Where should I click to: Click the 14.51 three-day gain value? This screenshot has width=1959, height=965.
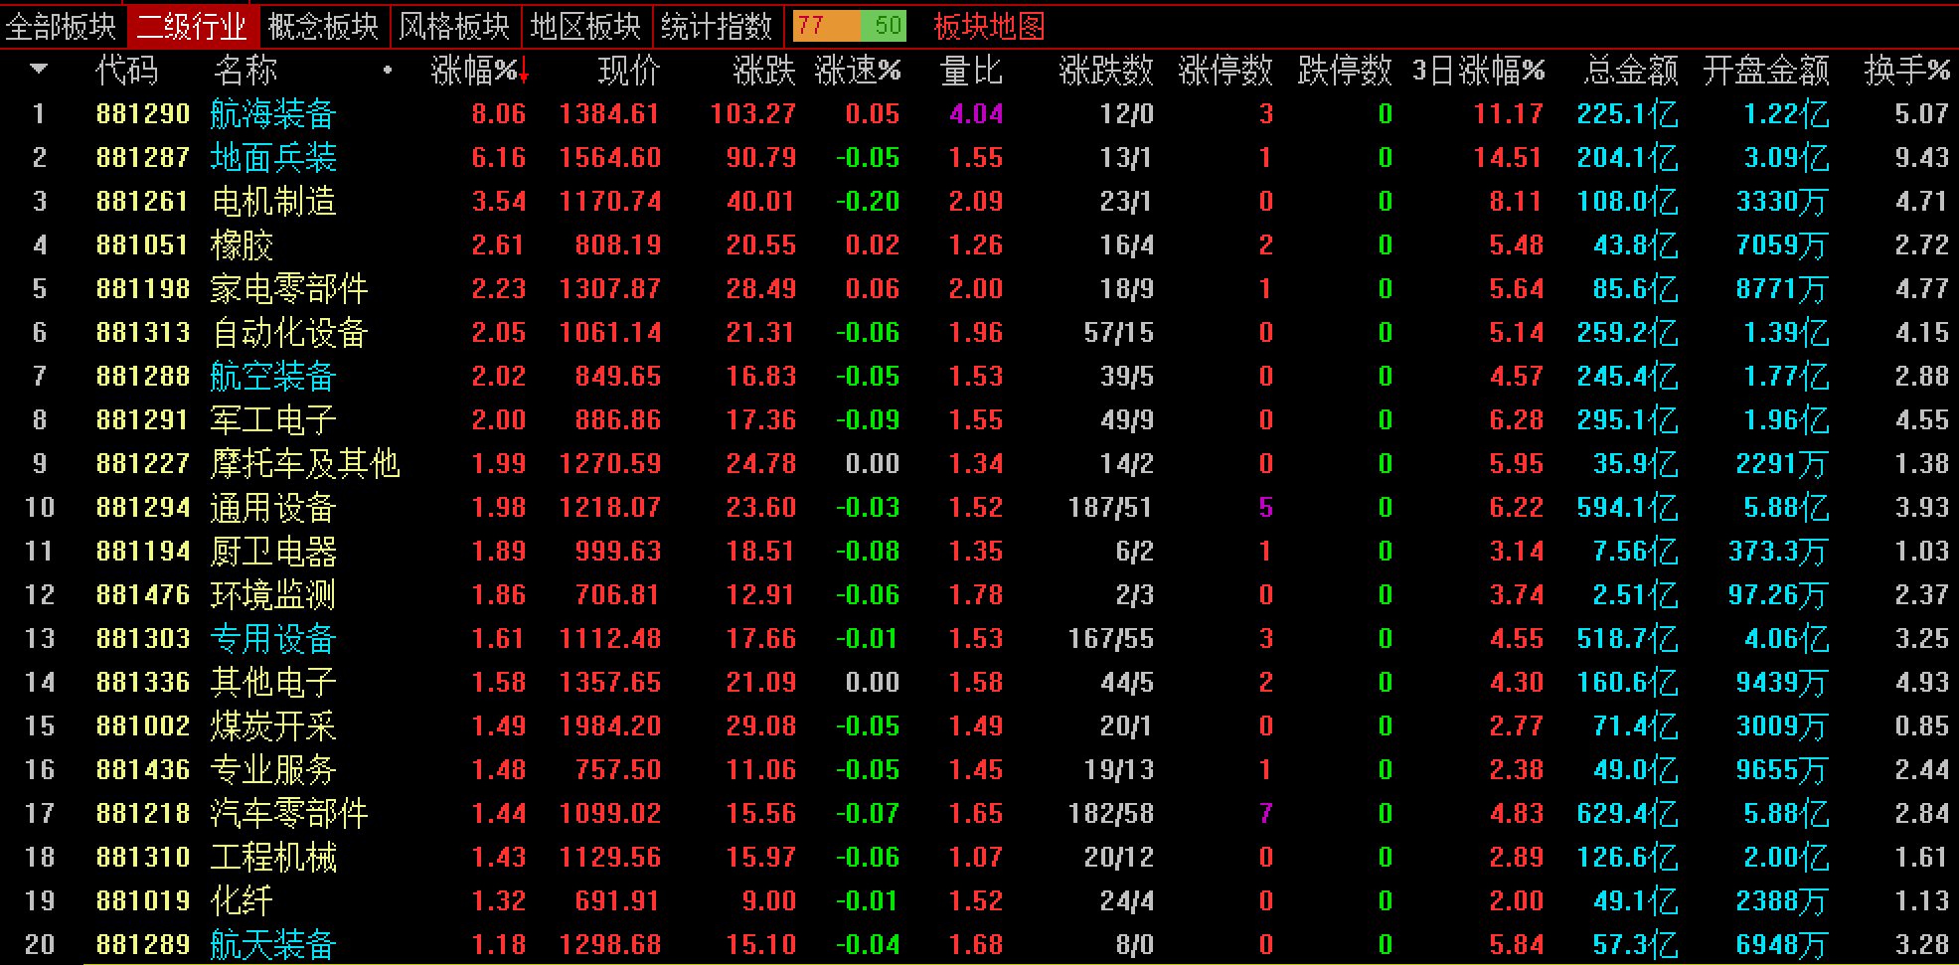point(1508,157)
